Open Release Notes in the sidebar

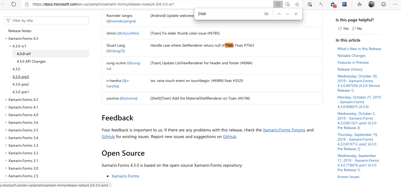point(20,31)
